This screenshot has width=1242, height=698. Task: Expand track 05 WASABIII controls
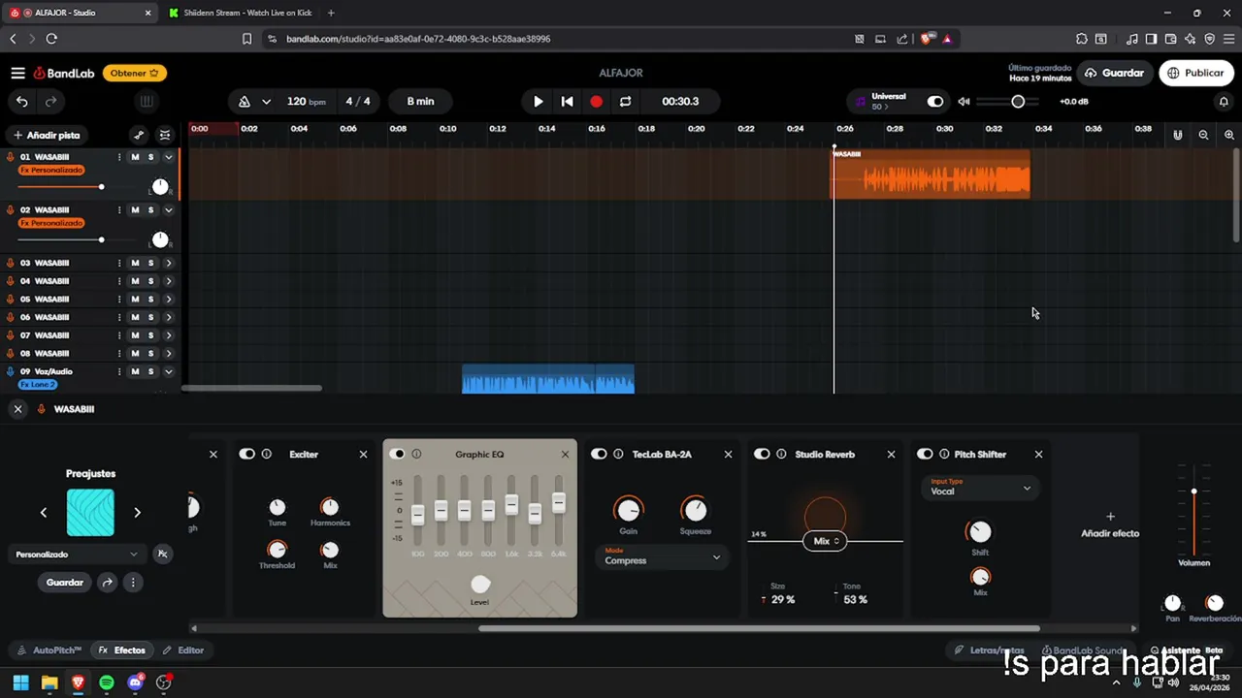[169, 300]
